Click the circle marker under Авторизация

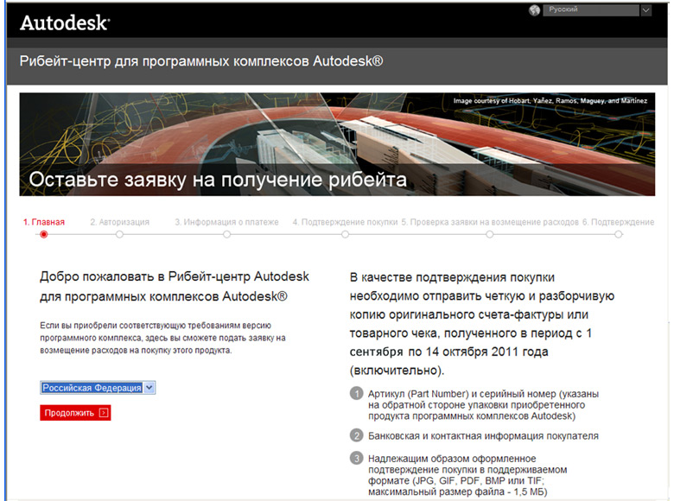pyautogui.click(x=119, y=234)
